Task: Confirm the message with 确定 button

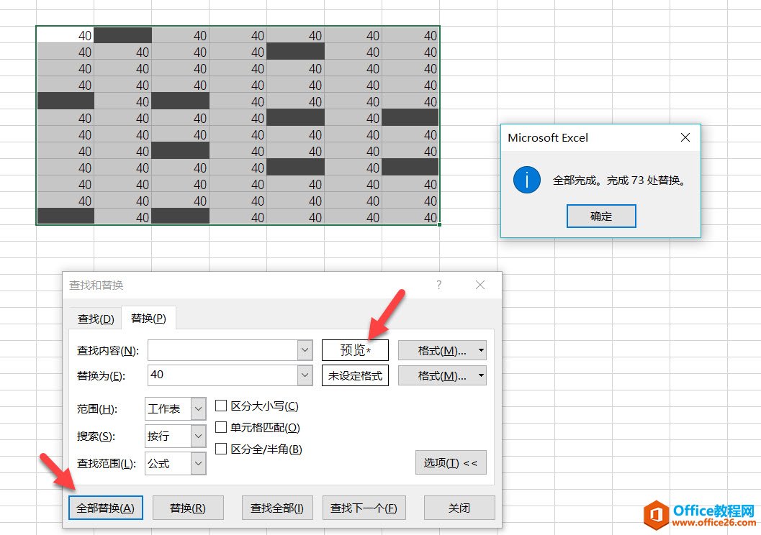Action: 601,216
